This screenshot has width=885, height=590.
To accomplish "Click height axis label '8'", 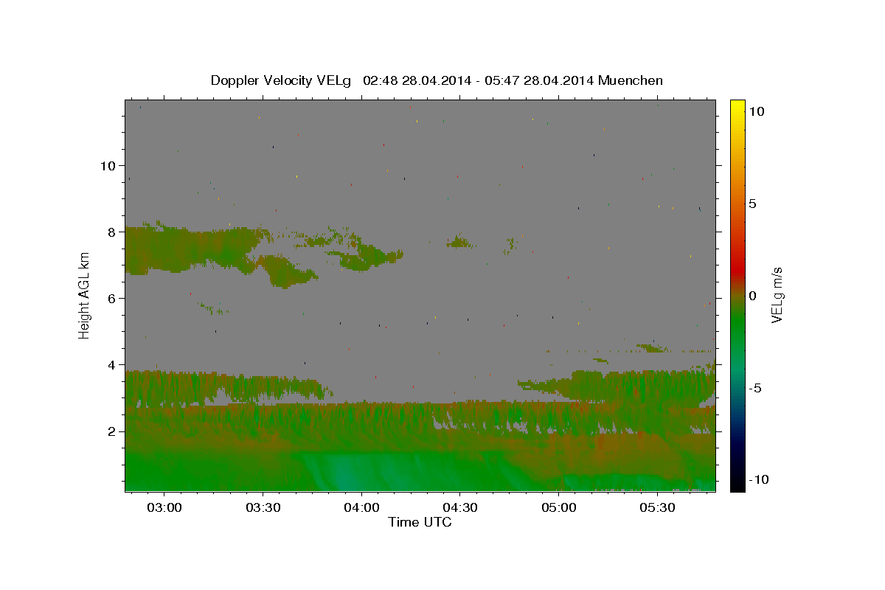I will [113, 232].
